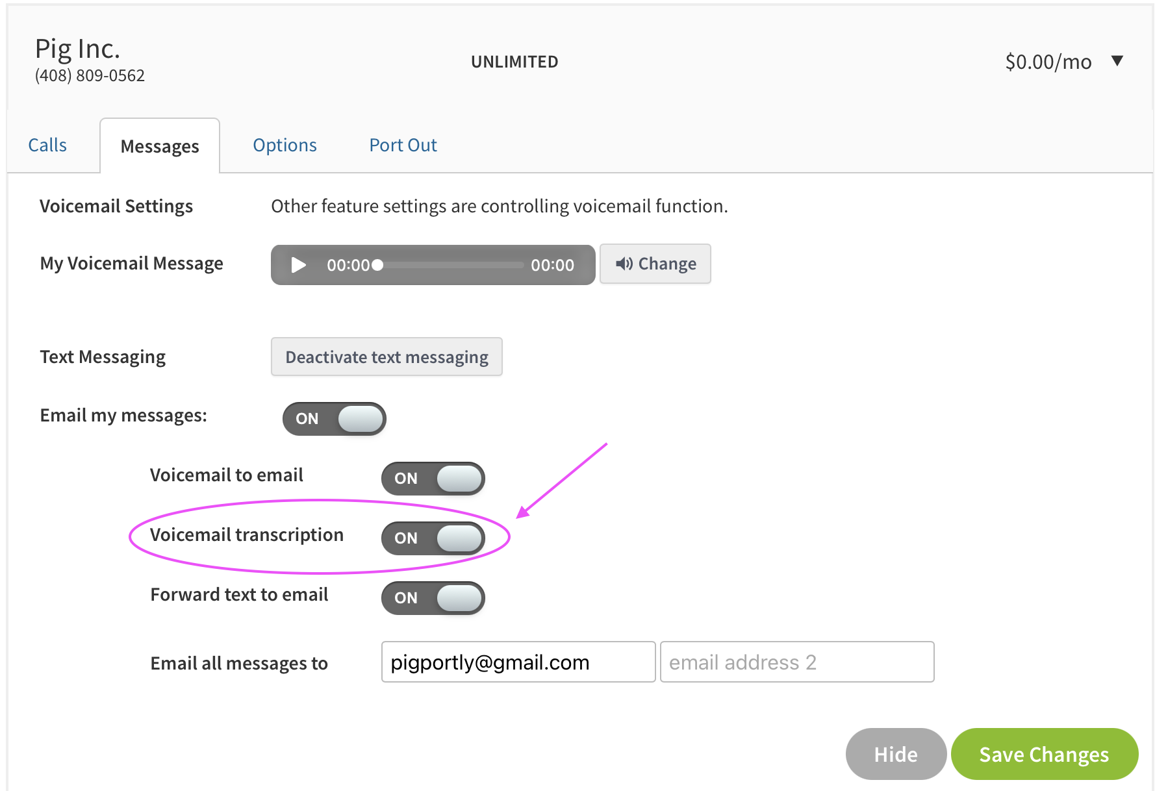Switch to the Options tab
Viewport: 1155px width, 791px height.
coord(285,145)
